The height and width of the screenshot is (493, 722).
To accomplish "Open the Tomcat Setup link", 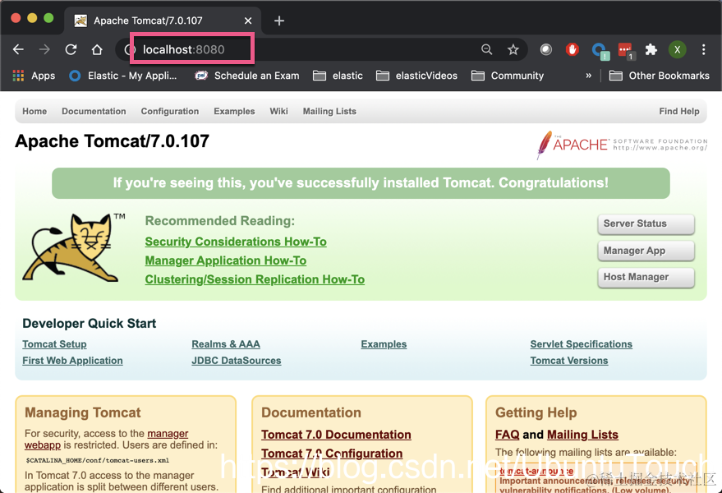I will (54, 344).
